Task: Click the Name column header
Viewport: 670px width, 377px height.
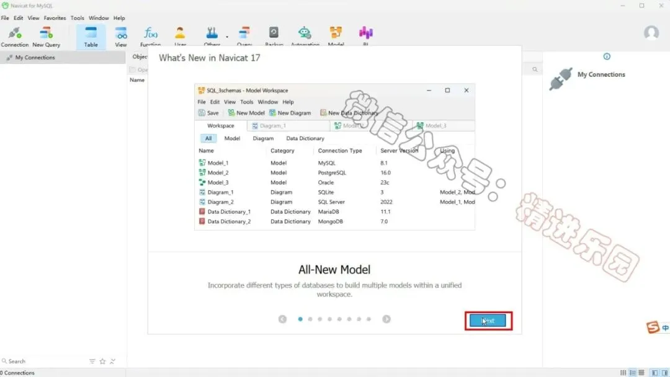Action: (x=137, y=80)
